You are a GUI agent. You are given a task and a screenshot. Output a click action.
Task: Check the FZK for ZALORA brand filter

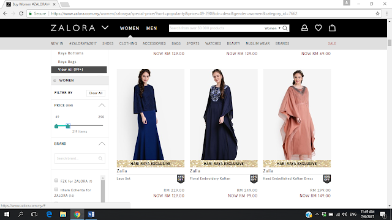(56, 180)
